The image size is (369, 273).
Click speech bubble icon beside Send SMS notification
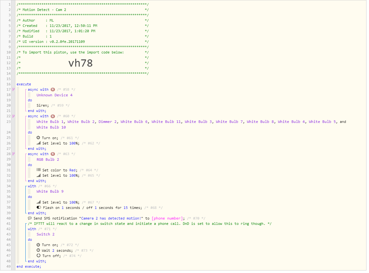(x=30, y=218)
